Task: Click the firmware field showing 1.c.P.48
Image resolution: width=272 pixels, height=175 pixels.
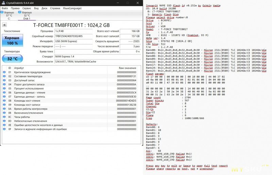Action: (x=73, y=31)
